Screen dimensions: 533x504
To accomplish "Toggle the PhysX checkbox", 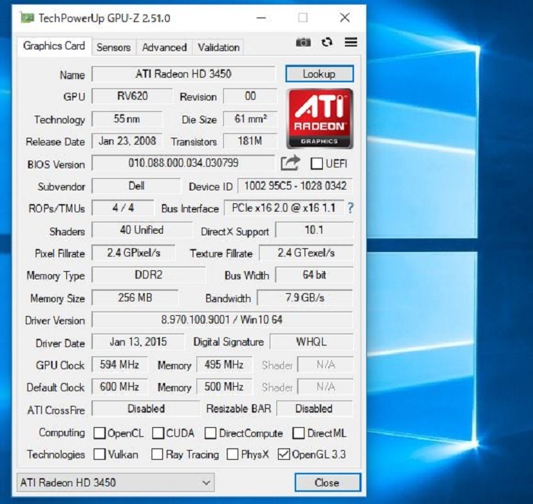I will click(x=232, y=454).
